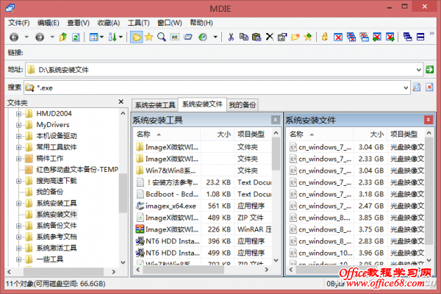
Task: Expand the HMJD2004 folder node
Action: [x=18, y=114]
